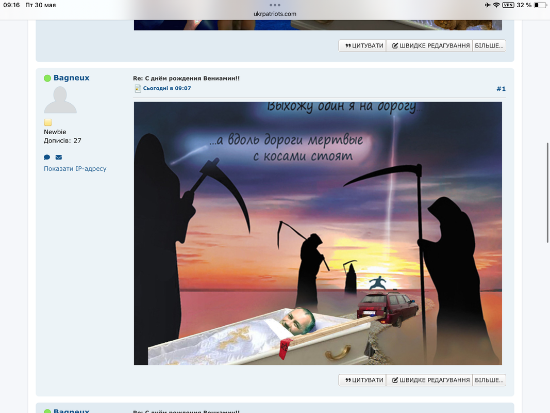Tap the Wi-Fi status icon

pyautogui.click(x=496, y=5)
